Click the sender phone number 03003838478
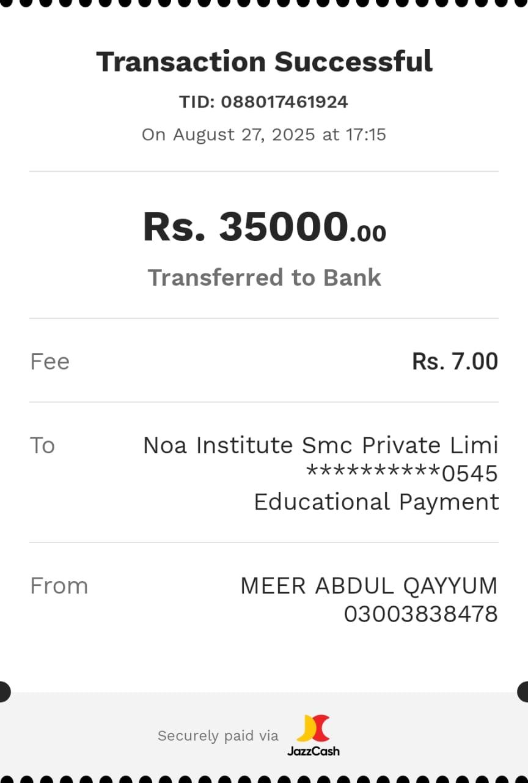The width and height of the screenshot is (528, 783). pos(420,614)
